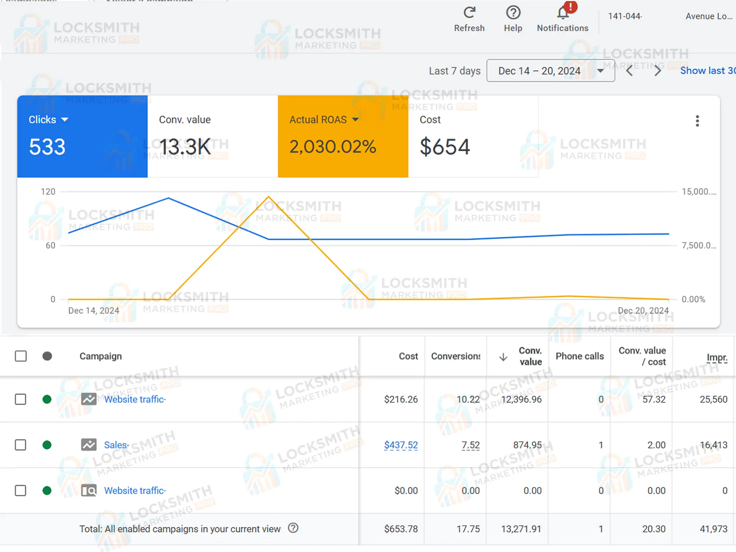The height and width of the screenshot is (552, 736).
Task: Select the checkbox in the table header
Action: (21, 356)
